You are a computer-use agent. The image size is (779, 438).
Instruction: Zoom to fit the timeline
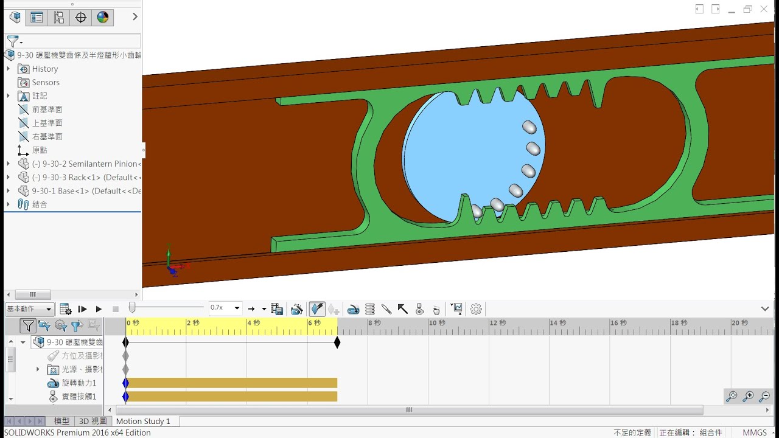pyautogui.click(x=732, y=397)
